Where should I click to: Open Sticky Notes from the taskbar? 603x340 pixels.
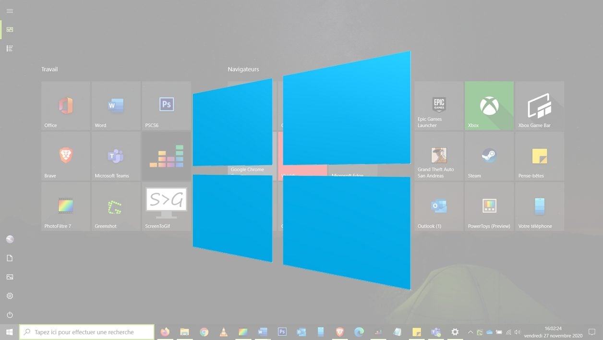click(x=417, y=332)
